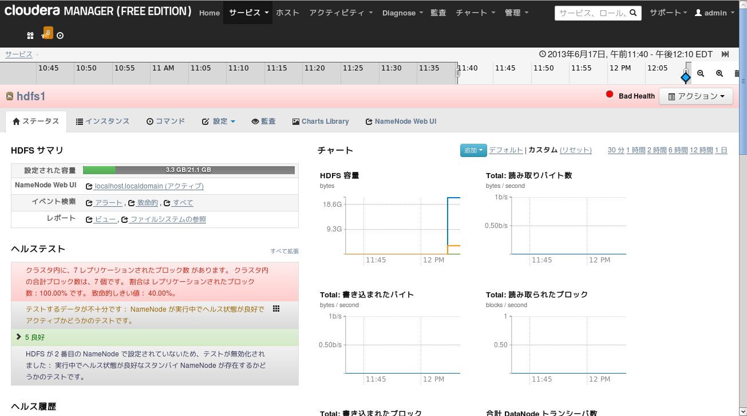Open the admin user menu

click(x=714, y=13)
